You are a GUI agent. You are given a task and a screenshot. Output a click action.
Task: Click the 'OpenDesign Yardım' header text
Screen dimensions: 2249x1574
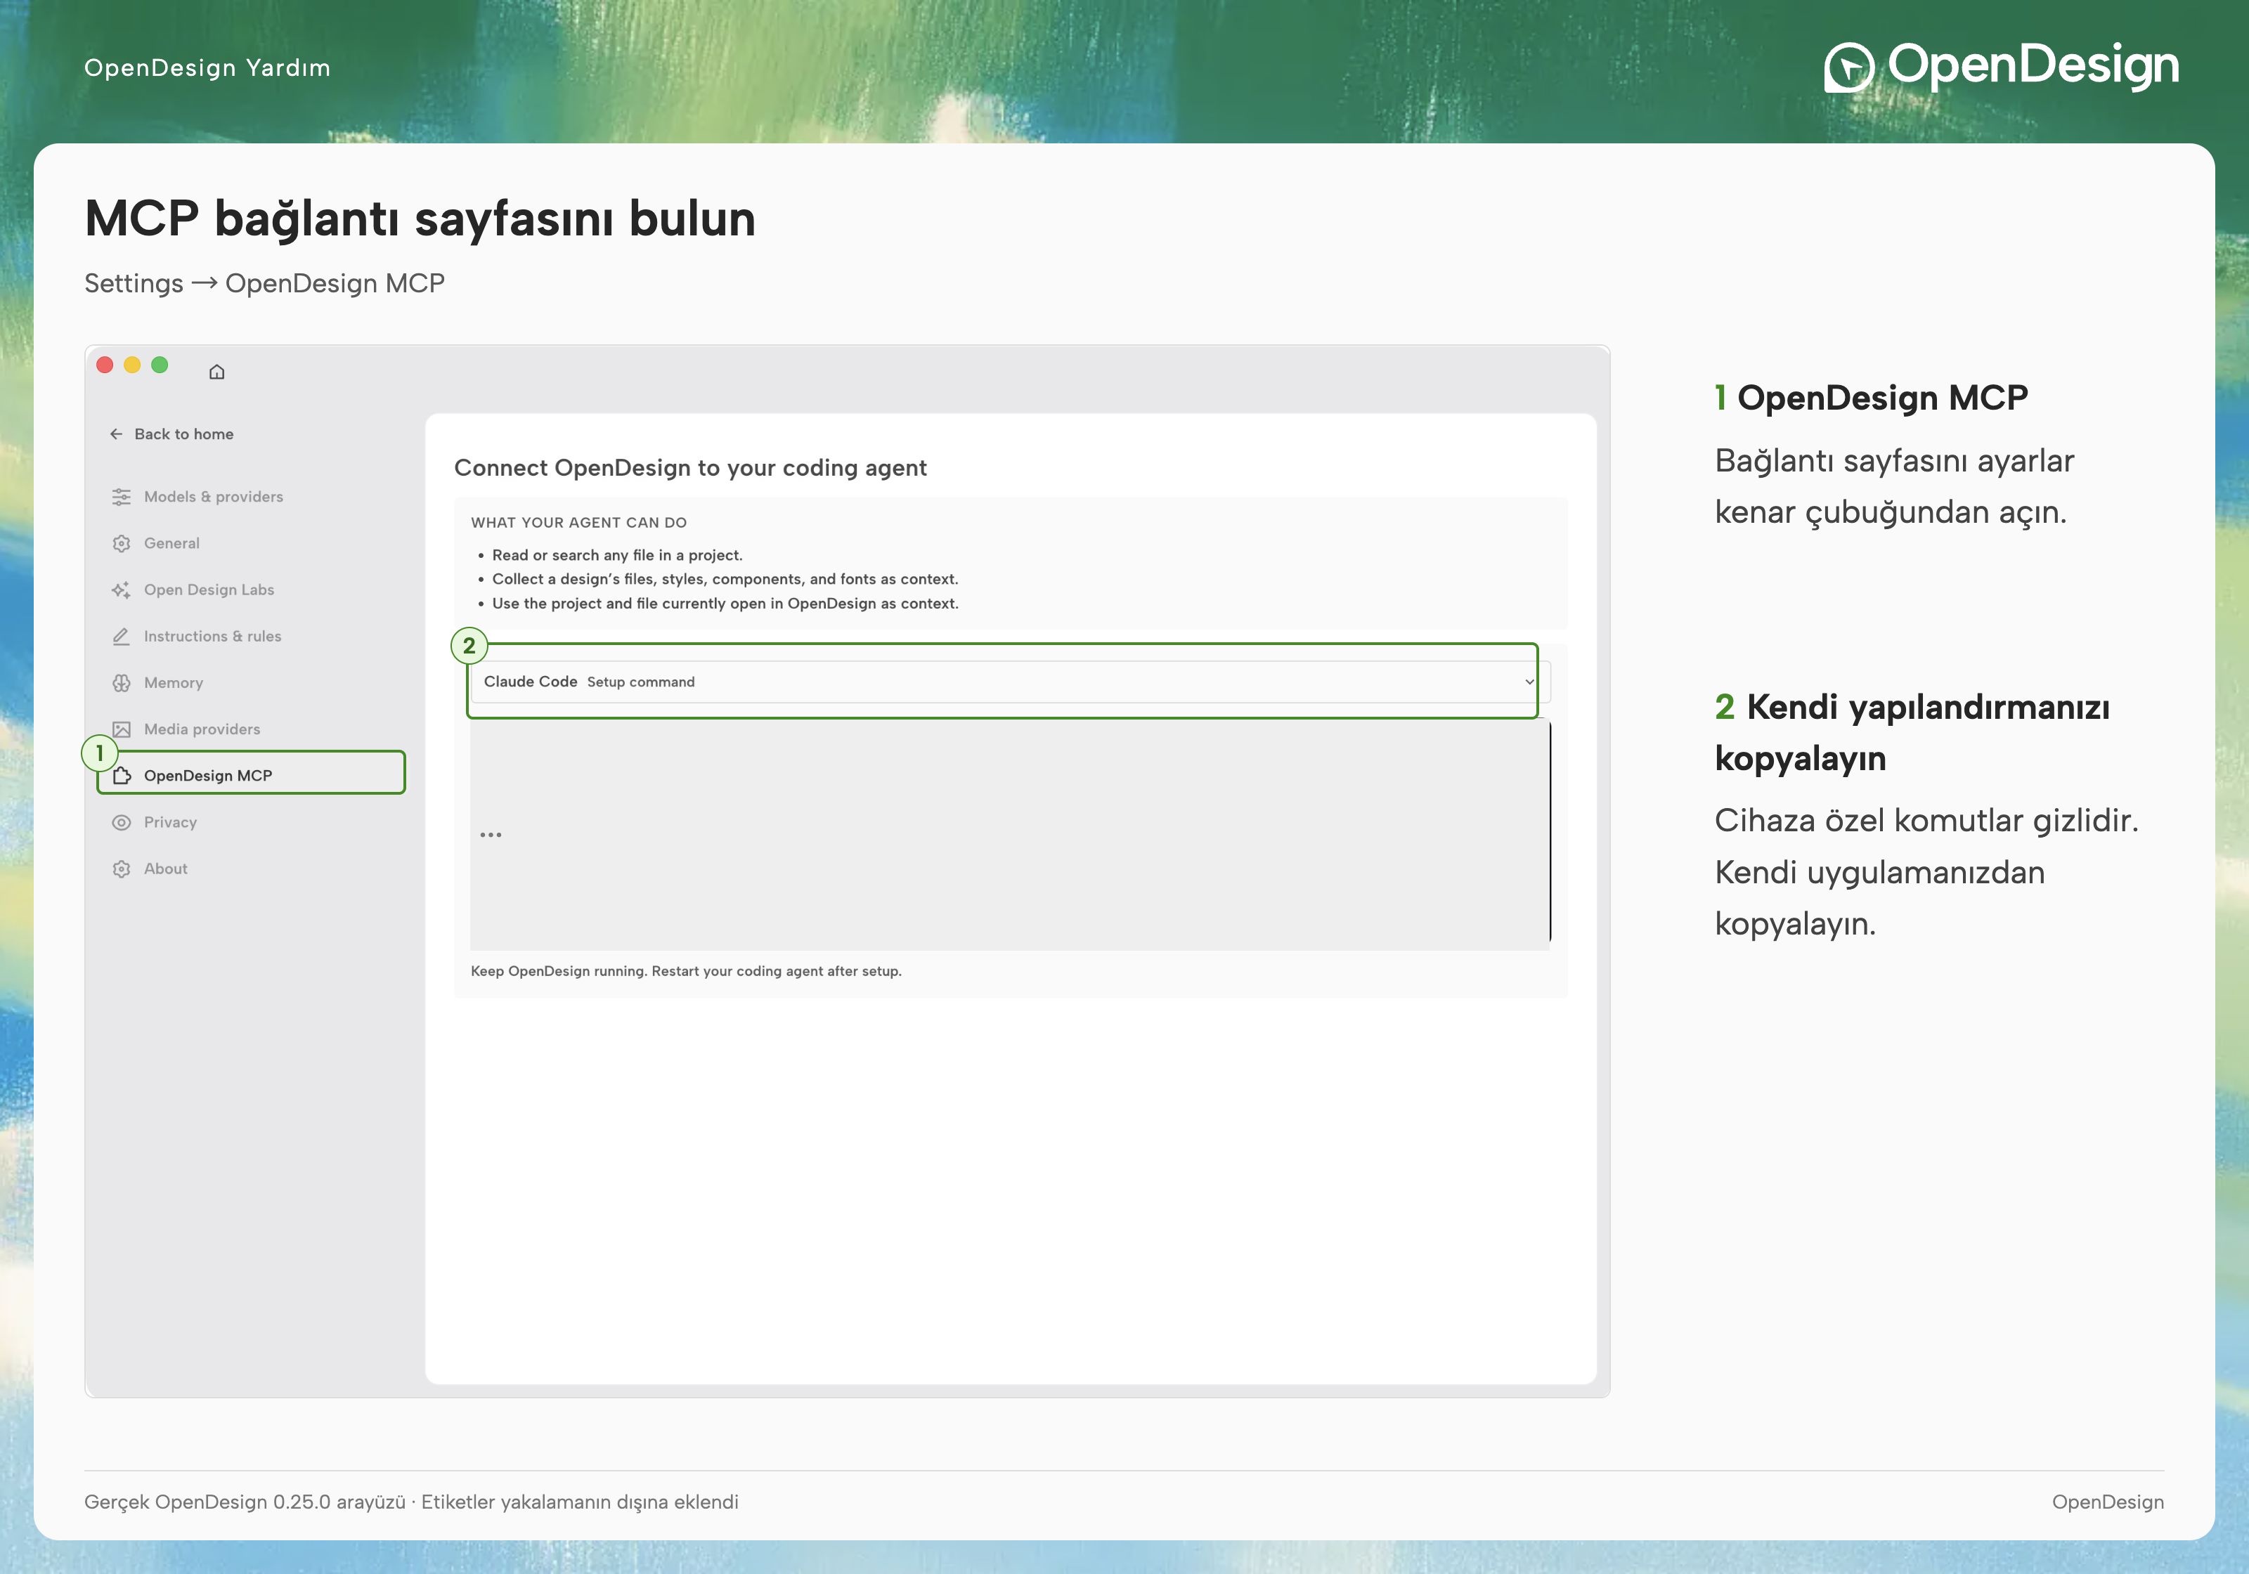pyautogui.click(x=207, y=67)
